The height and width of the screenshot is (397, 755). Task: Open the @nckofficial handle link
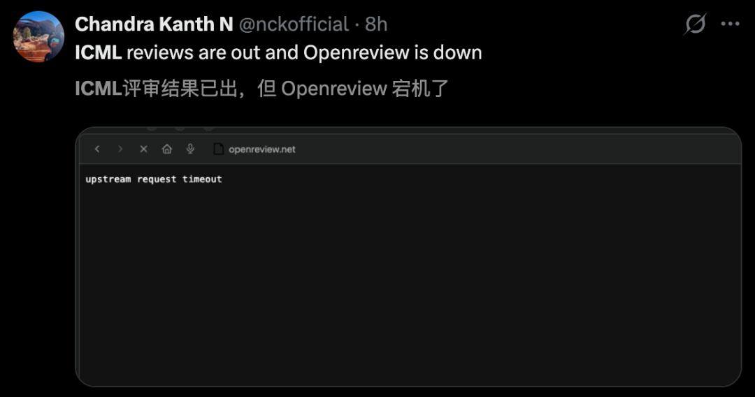coord(294,24)
